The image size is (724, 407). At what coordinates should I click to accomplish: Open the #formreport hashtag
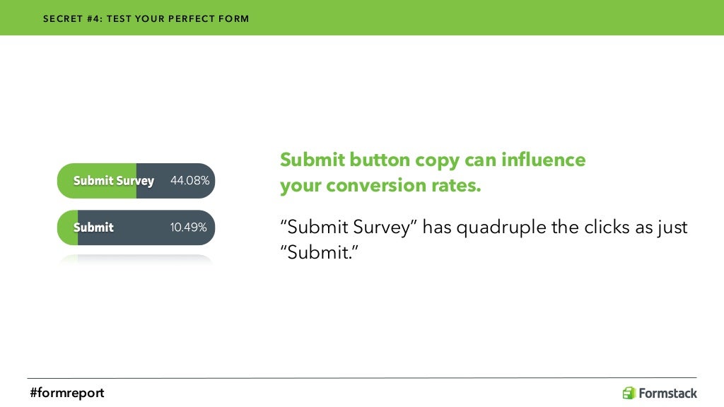pos(67,393)
